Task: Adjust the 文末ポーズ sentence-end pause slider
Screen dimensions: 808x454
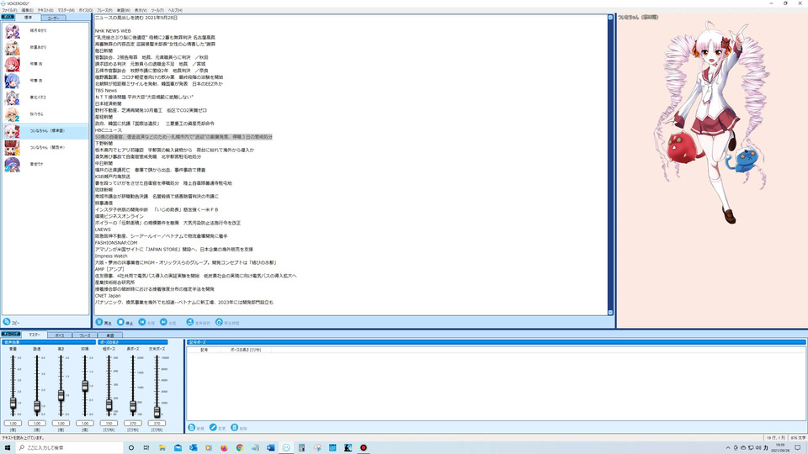Action: (157, 411)
